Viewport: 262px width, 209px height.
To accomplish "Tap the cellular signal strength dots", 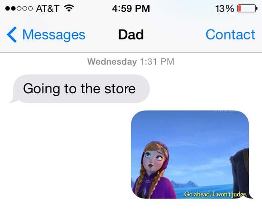I will [19, 9].
